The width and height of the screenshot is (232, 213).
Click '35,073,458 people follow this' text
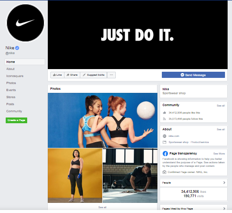click(186, 119)
